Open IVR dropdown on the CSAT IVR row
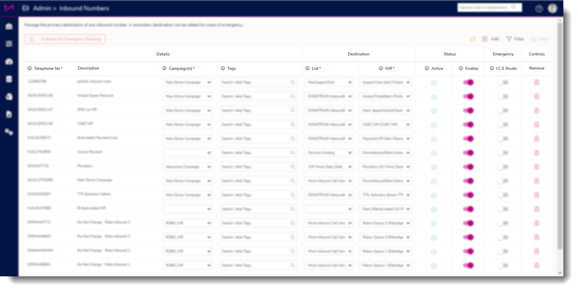Screen dimensions: 578x291 [x=386, y=125]
